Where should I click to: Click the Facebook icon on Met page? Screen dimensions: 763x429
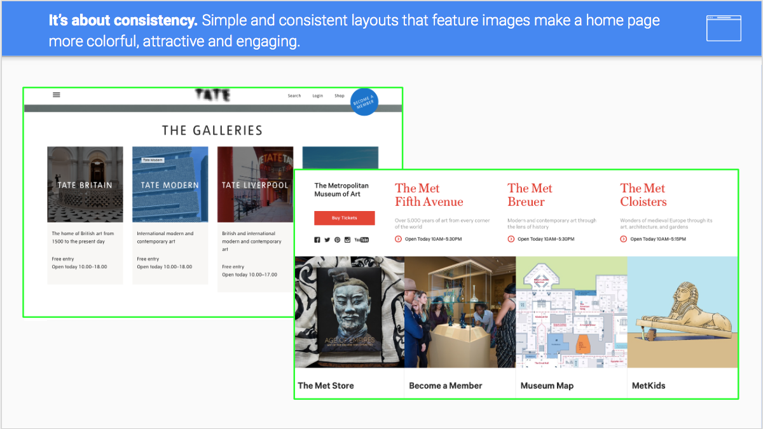[317, 240]
